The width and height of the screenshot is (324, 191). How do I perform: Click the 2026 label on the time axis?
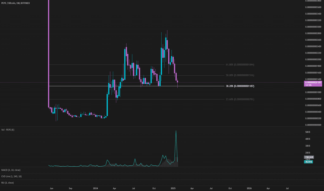coord(249,188)
